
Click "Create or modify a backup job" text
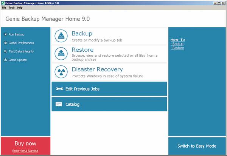coord(97,40)
